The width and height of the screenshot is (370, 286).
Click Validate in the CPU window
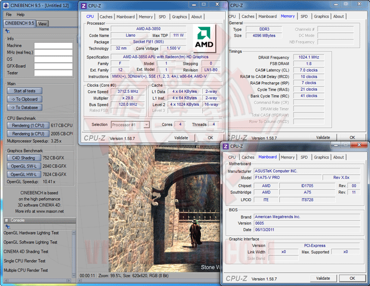click(x=181, y=138)
